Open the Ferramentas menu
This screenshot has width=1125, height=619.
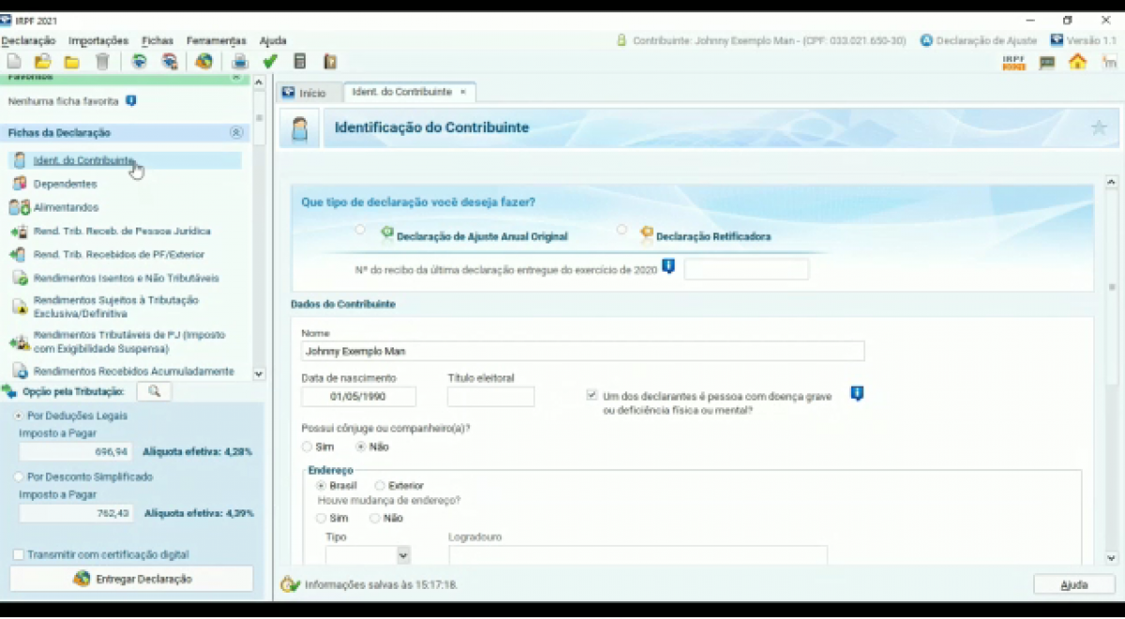click(x=216, y=40)
